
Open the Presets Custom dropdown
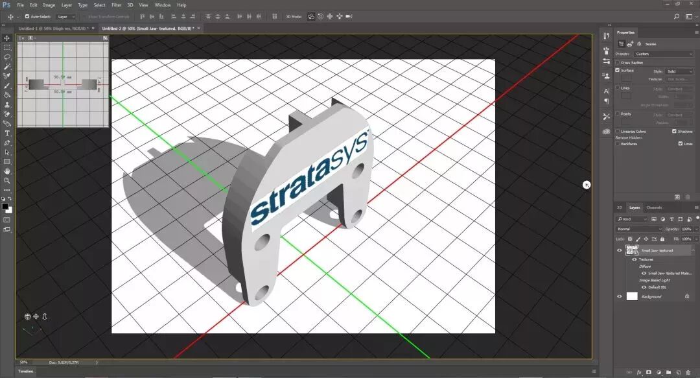(x=664, y=54)
